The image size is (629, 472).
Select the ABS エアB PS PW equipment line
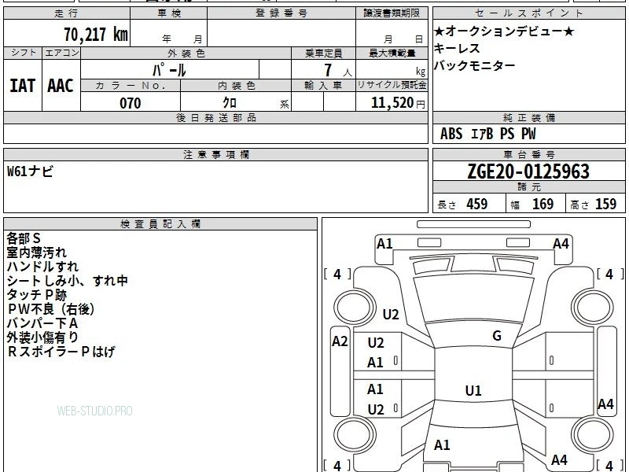pyautogui.click(x=487, y=134)
